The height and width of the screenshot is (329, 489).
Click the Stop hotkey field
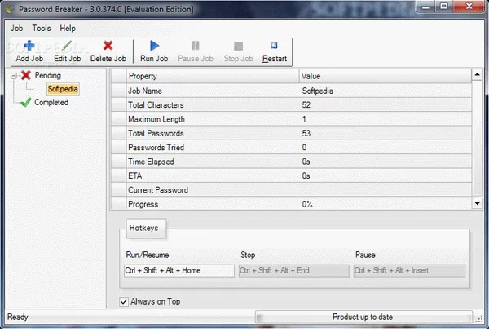coord(293,270)
